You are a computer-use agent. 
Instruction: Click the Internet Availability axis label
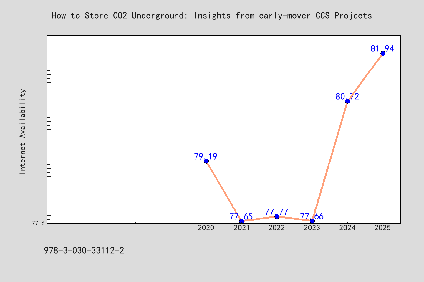(23, 131)
